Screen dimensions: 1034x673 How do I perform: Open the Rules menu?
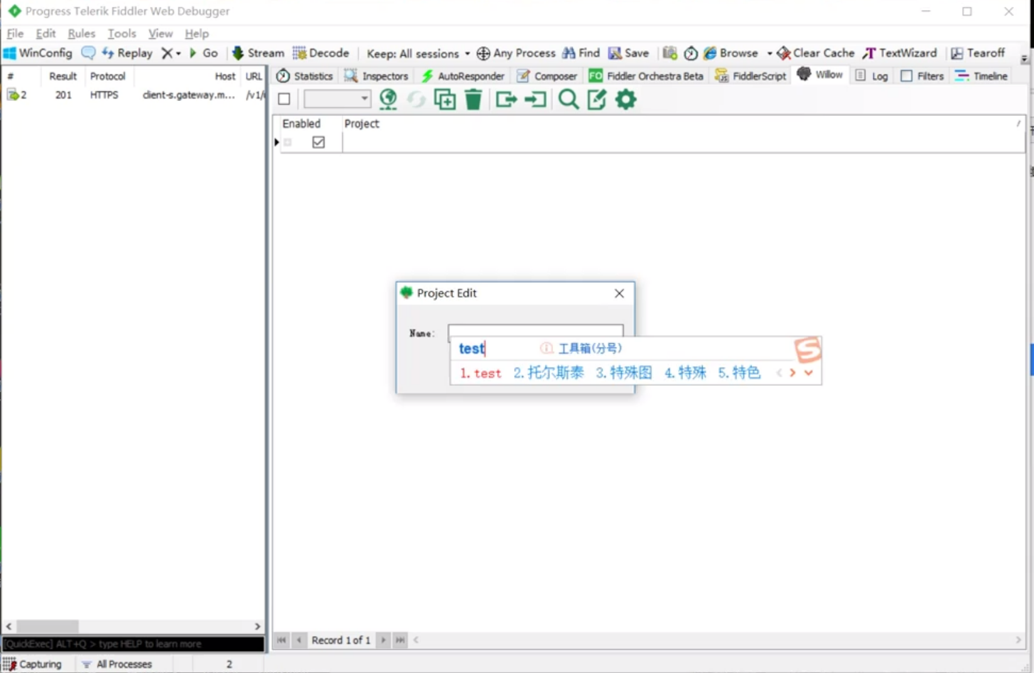point(82,33)
